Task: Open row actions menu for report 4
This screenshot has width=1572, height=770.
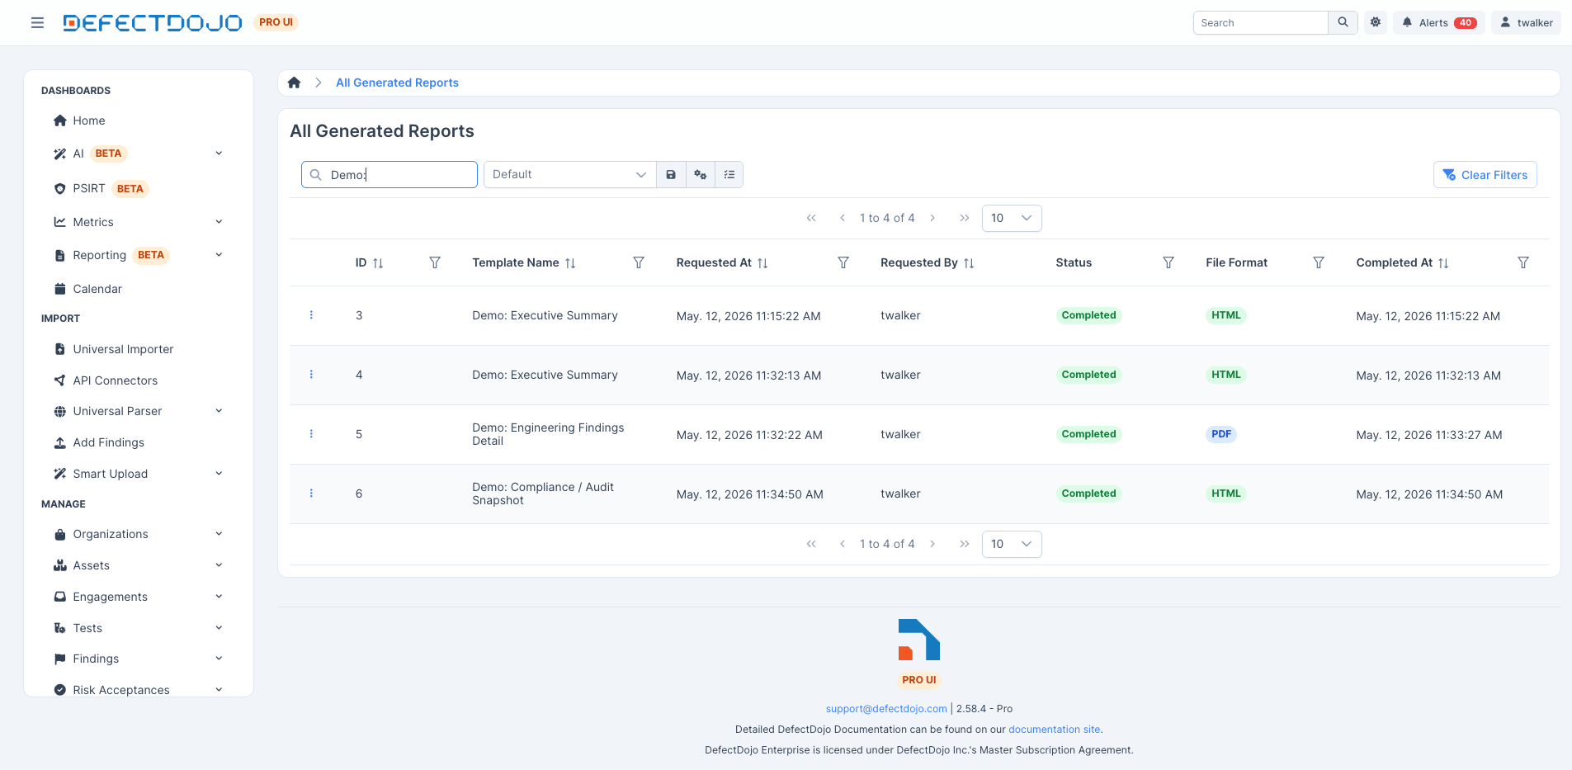Action: click(x=311, y=375)
